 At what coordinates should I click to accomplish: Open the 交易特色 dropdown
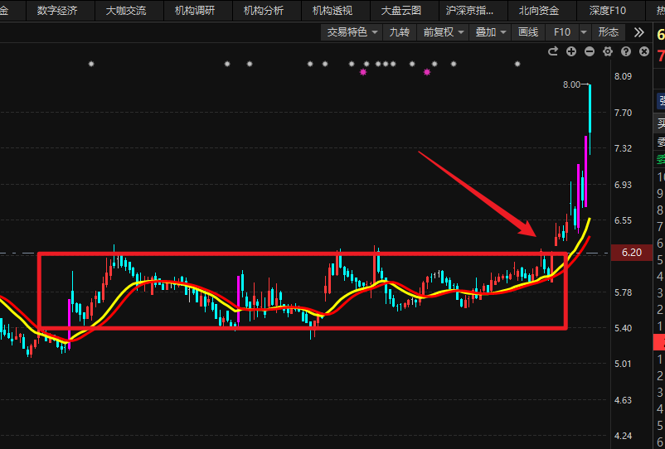point(352,32)
